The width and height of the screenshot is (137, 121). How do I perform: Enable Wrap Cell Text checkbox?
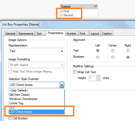click(x=75, y=72)
